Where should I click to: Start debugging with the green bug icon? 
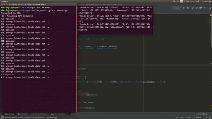point(188,8)
